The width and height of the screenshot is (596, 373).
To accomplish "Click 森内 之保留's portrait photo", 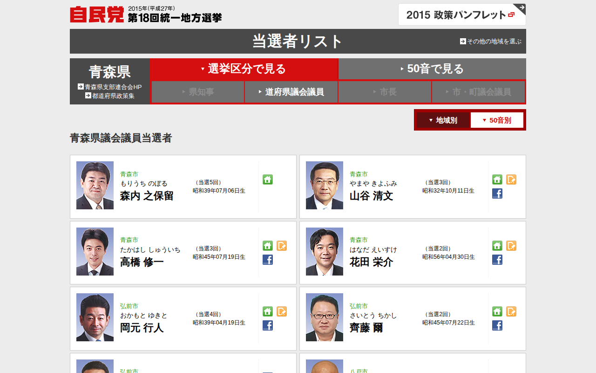I will point(95,185).
